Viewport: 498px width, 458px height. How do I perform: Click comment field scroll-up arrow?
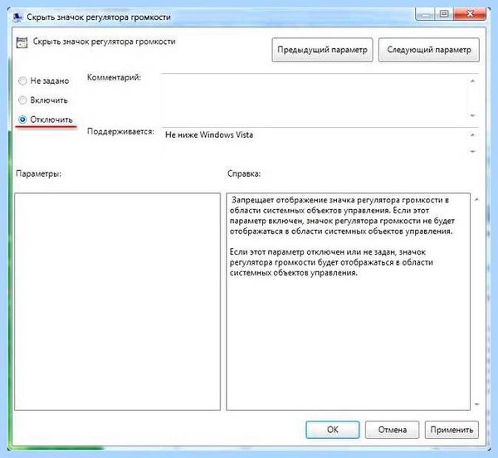[472, 81]
